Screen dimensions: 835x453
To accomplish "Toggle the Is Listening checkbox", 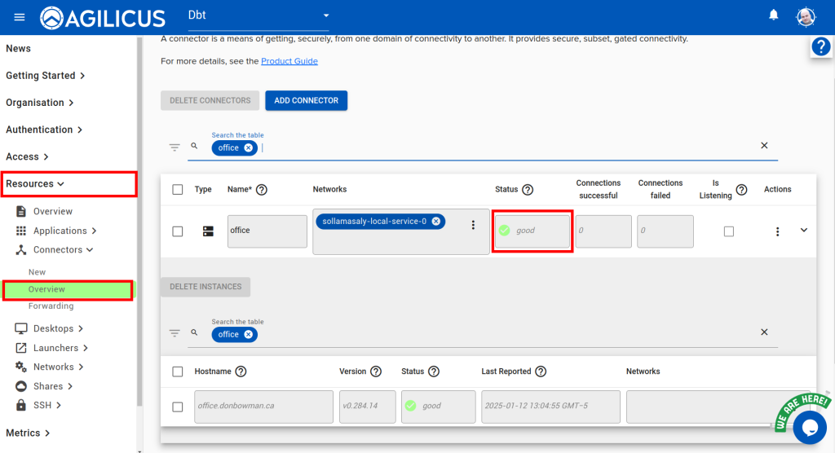I will click(729, 231).
